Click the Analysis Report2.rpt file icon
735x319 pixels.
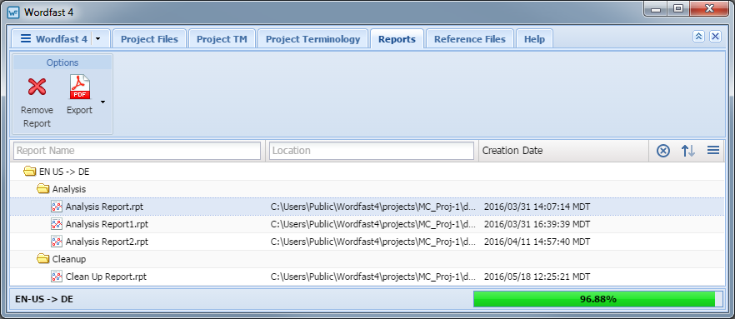(57, 242)
